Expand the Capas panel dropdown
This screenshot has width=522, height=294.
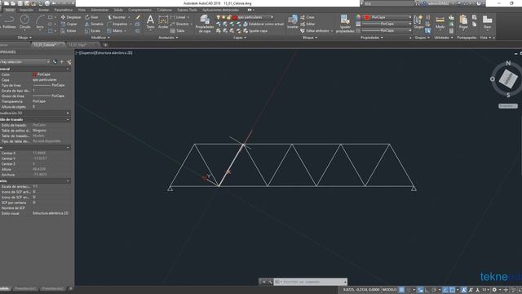click(239, 38)
